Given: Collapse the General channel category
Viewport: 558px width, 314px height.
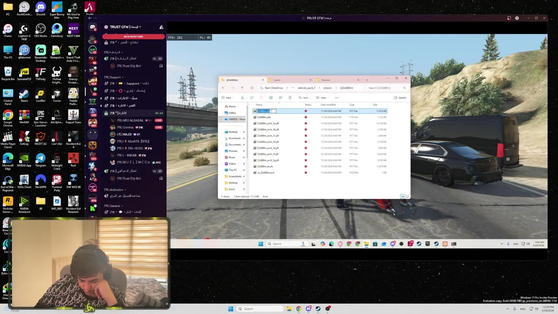Looking at the screenshot, I should point(113,206).
